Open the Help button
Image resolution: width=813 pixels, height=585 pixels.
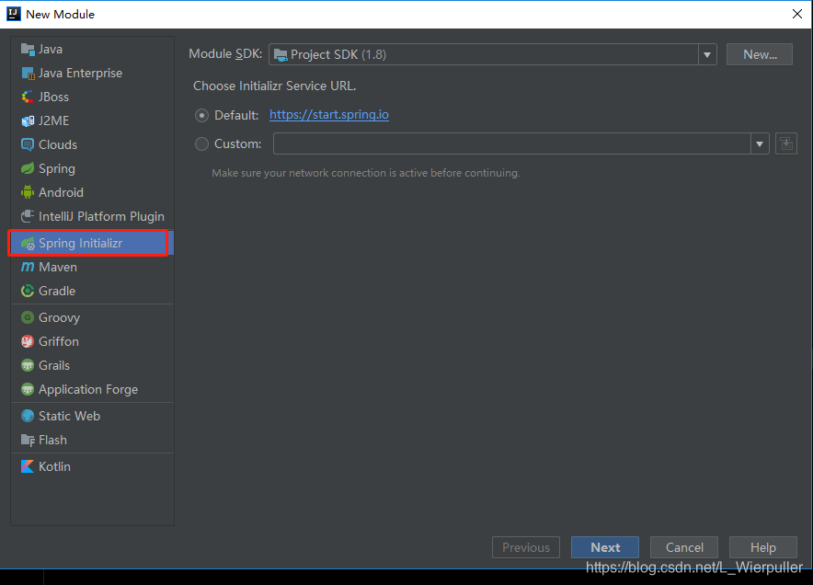763,547
